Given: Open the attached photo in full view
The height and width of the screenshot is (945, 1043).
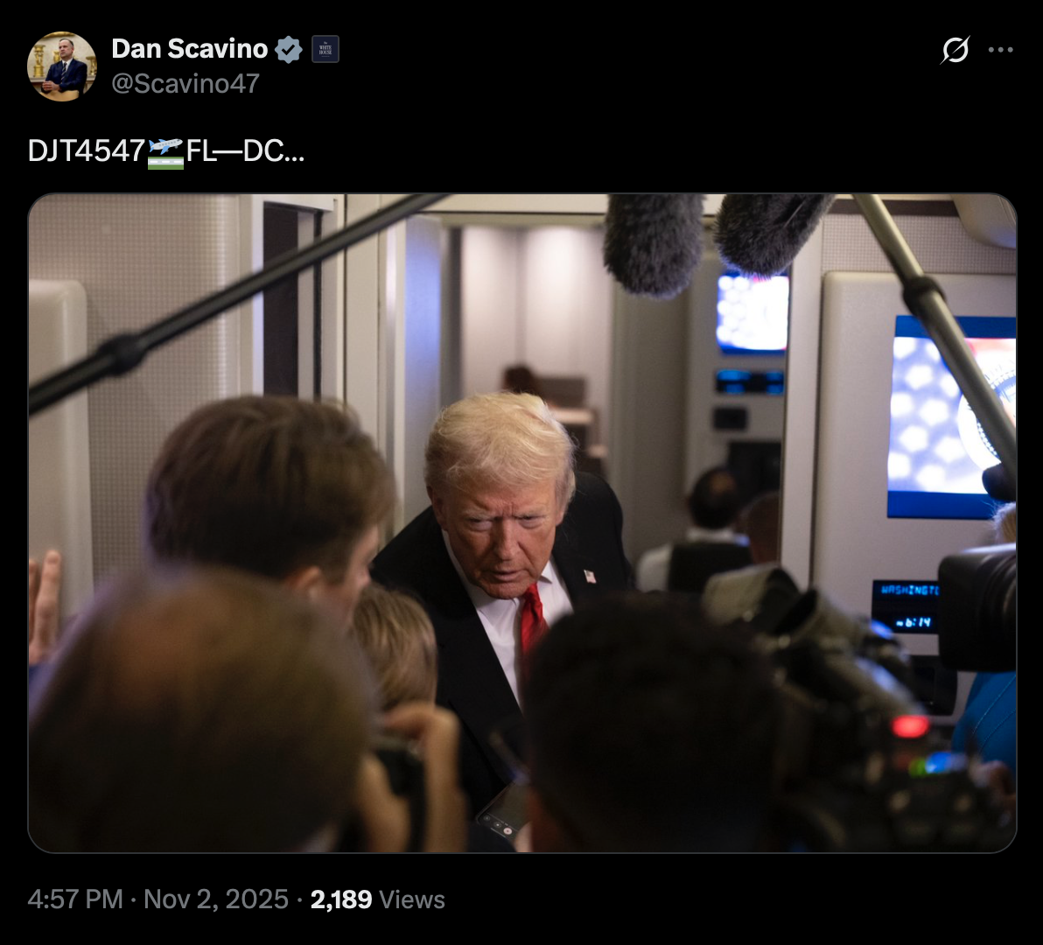Looking at the screenshot, I should [522, 523].
